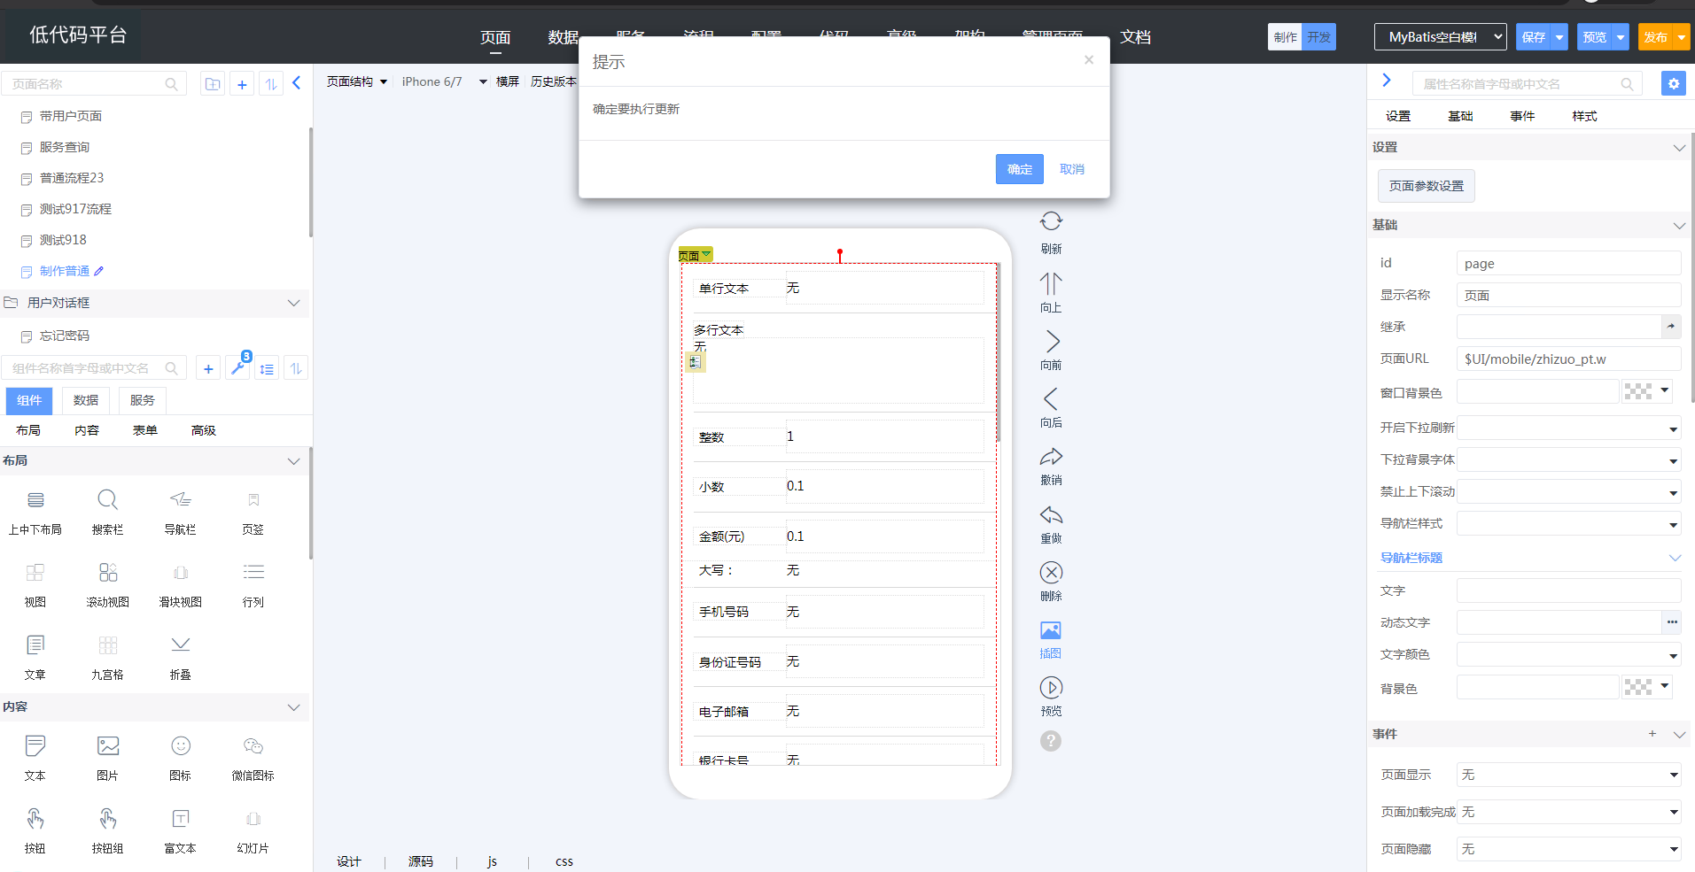
Task: Click the refresh (刷新) icon
Action: tap(1051, 221)
